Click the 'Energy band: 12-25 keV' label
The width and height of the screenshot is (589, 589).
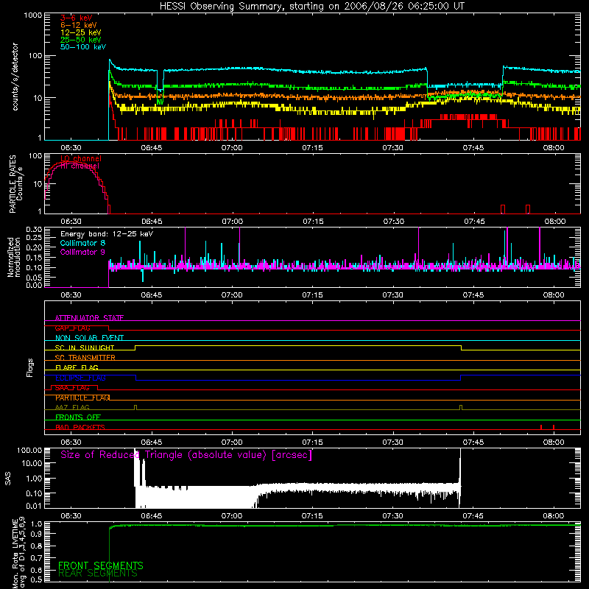pyautogui.click(x=107, y=234)
